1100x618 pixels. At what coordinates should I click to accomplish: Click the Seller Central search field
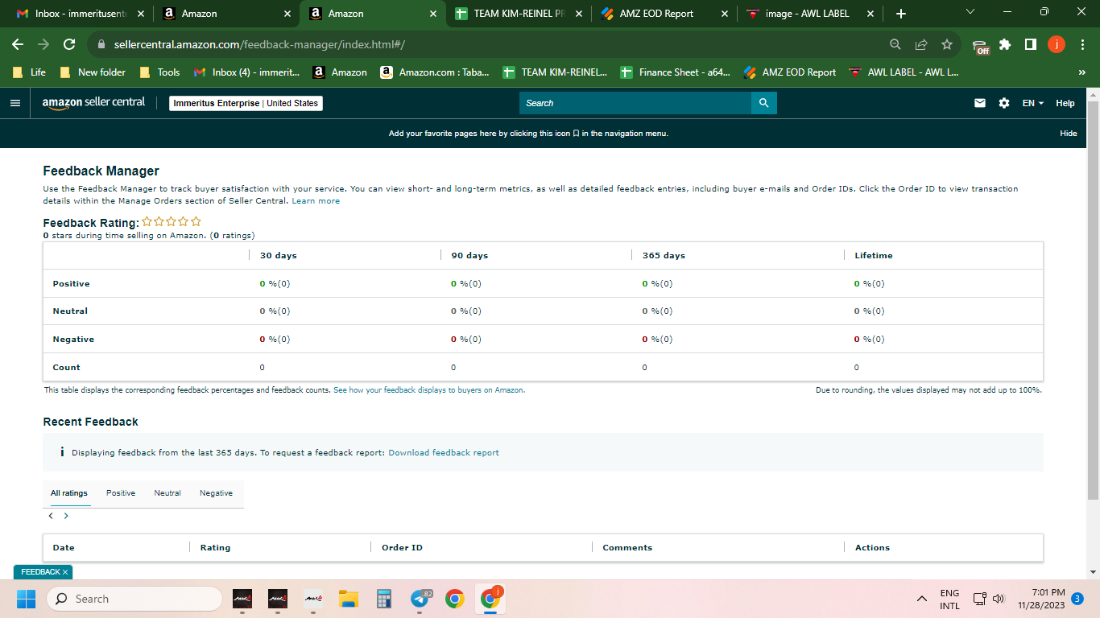(x=635, y=103)
